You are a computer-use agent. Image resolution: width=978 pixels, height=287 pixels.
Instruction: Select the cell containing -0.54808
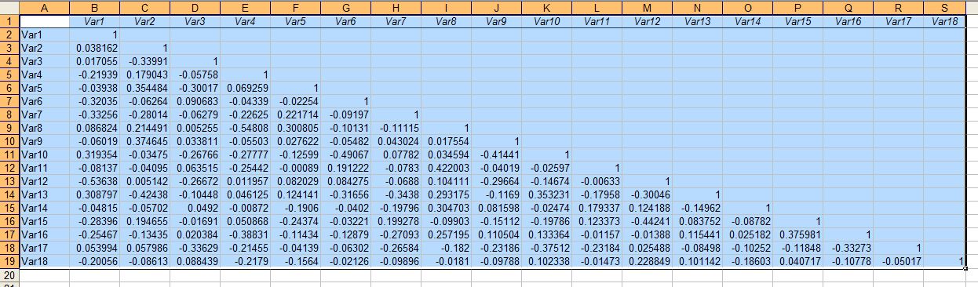tap(245, 128)
